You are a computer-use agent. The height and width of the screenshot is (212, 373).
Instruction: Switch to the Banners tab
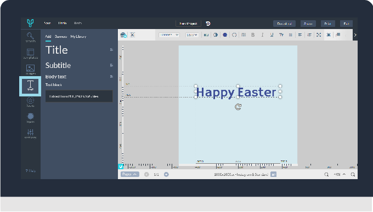61,36
